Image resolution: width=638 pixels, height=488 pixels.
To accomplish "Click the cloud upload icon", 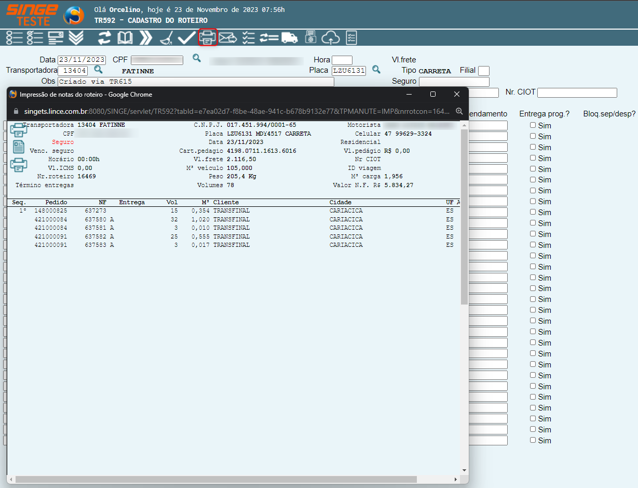I will 331,37.
